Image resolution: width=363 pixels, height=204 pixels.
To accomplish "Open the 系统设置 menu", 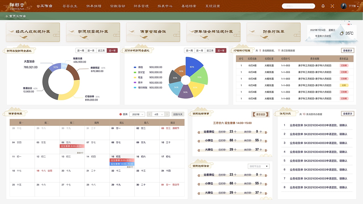I will click(213, 6).
